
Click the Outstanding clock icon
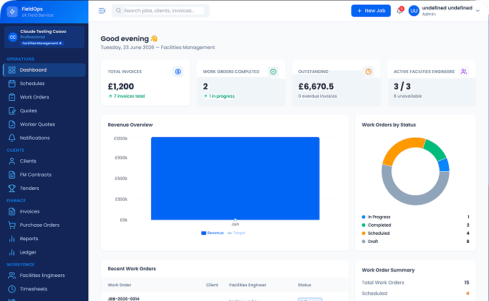click(369, 72)
